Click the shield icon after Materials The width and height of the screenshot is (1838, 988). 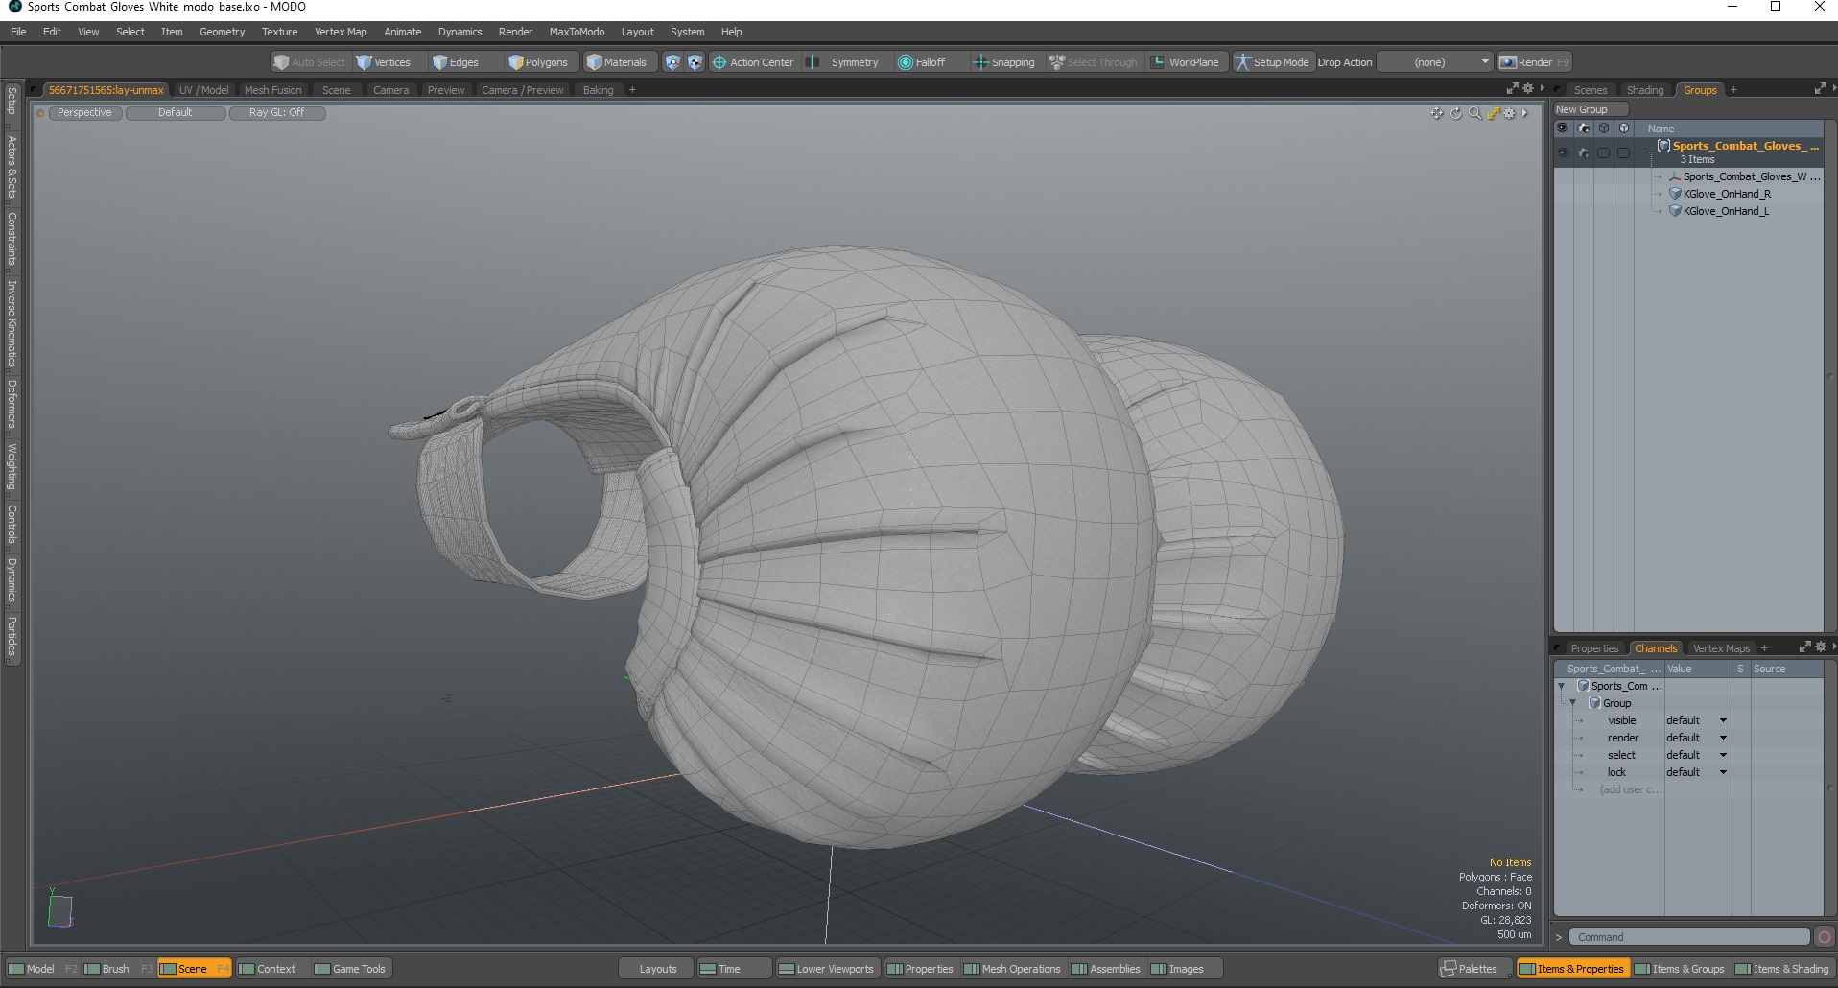[x=672, y=62]
